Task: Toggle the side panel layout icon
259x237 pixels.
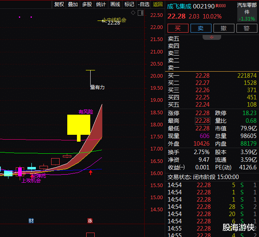Action: tap(141, 13)
